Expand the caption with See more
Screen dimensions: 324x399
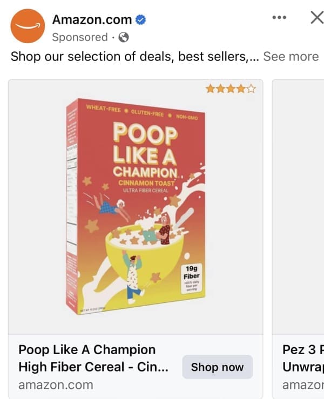(291, 57)
